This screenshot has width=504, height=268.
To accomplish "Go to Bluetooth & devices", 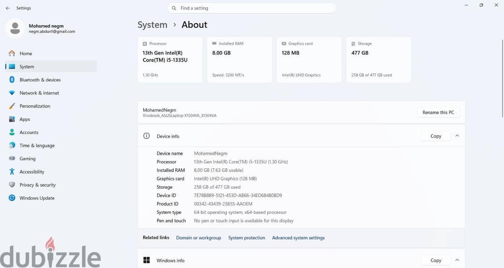I will [51, 80].
